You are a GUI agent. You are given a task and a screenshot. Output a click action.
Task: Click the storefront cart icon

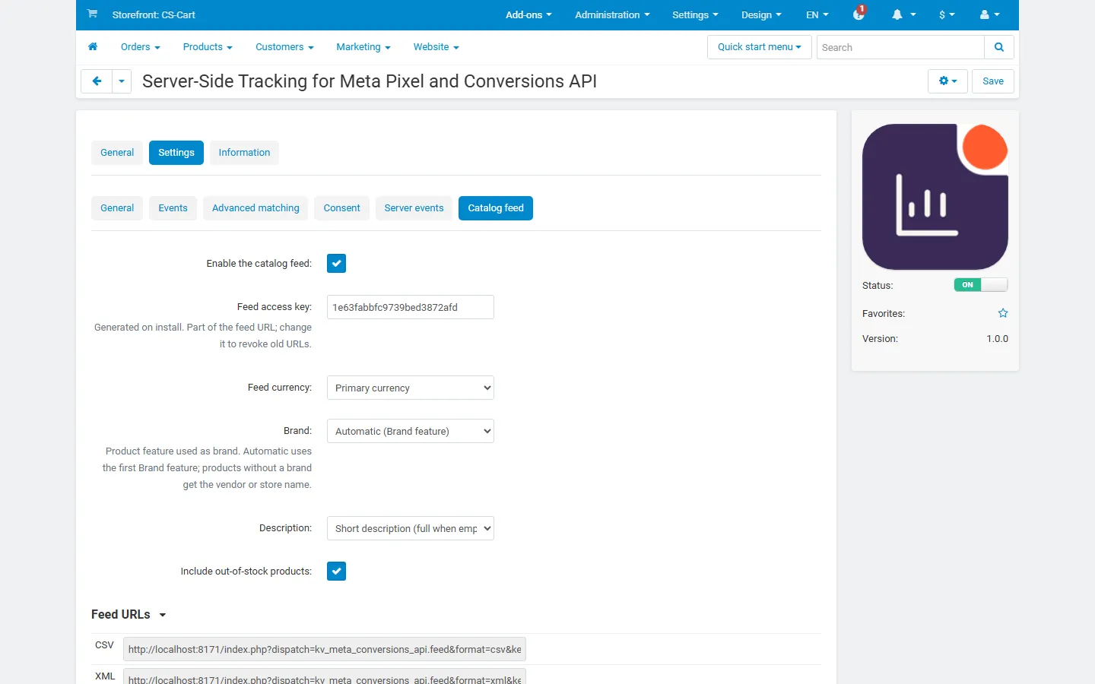click(x=92, y=14)
